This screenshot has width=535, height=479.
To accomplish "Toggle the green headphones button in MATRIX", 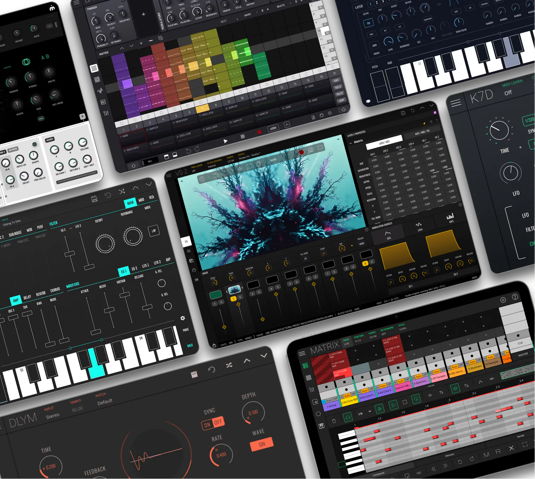I will click(348, 417).
